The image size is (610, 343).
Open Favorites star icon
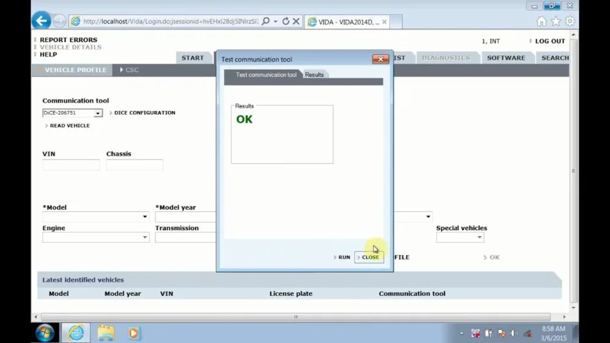[556, 21]
